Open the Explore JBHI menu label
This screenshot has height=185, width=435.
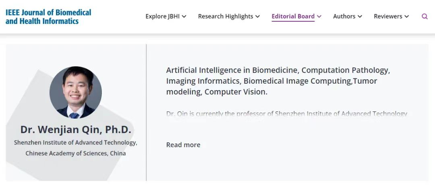tap(163, 16)
